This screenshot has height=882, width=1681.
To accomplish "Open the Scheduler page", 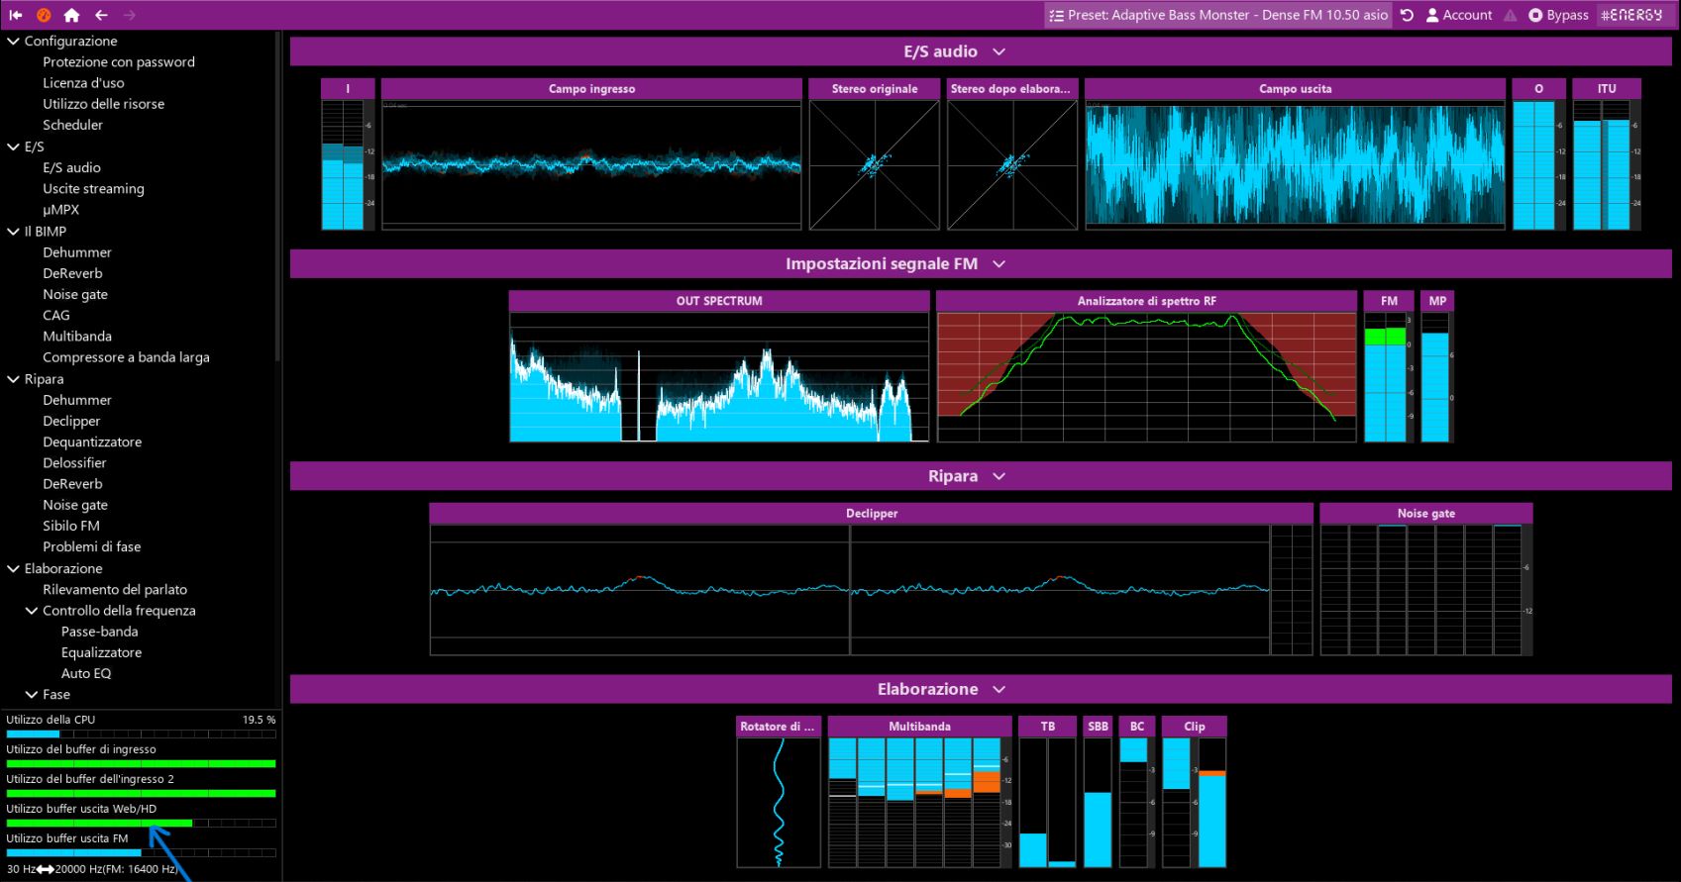I will tap(72, 125).
